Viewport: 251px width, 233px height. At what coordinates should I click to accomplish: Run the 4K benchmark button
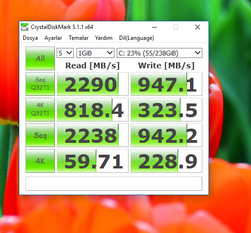(x=40, y=161)
